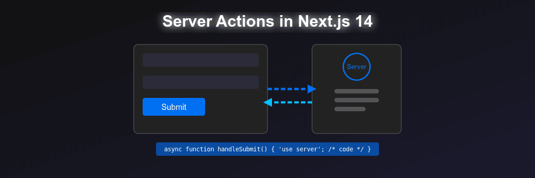Select the first form input field

tap(201, 60)
